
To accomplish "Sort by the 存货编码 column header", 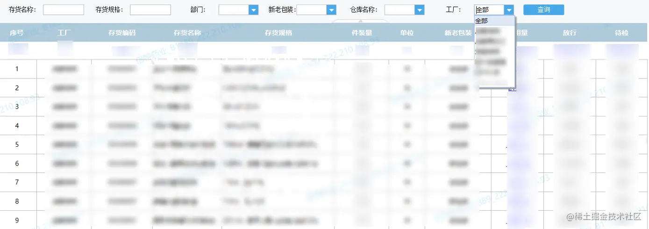I will [122, 33].
